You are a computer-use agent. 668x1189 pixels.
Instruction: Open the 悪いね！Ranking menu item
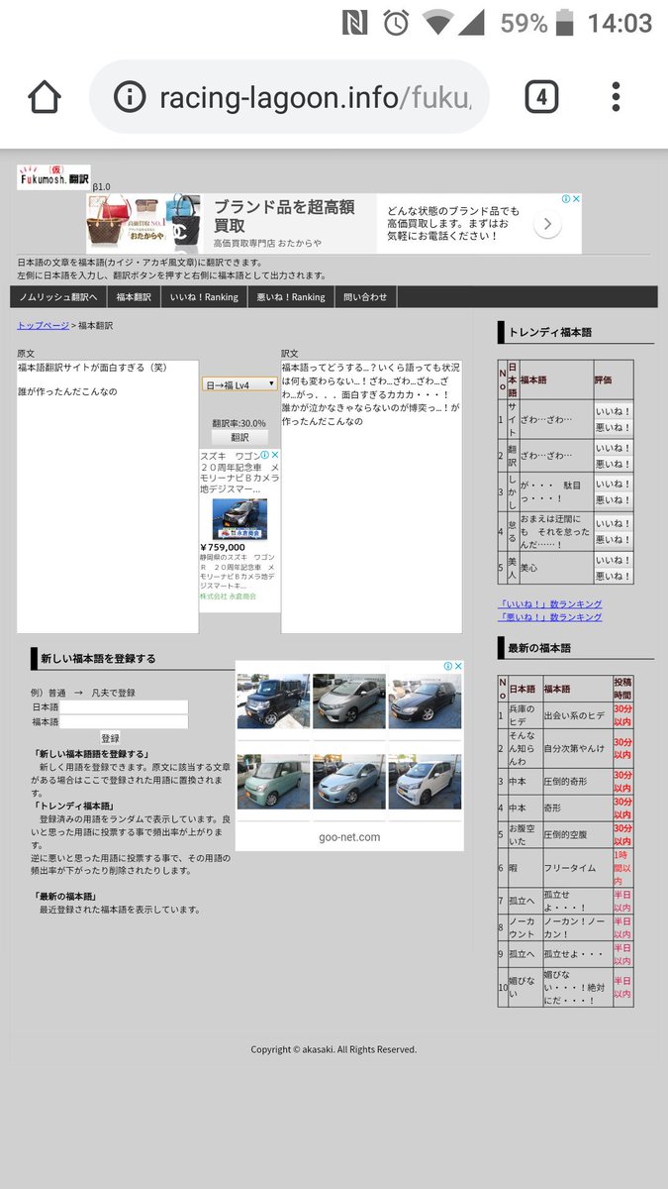pos(291,297)
